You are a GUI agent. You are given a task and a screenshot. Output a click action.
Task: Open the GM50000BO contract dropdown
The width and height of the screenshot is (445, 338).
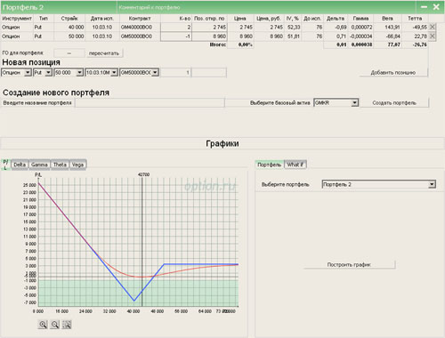coord(155,72)
